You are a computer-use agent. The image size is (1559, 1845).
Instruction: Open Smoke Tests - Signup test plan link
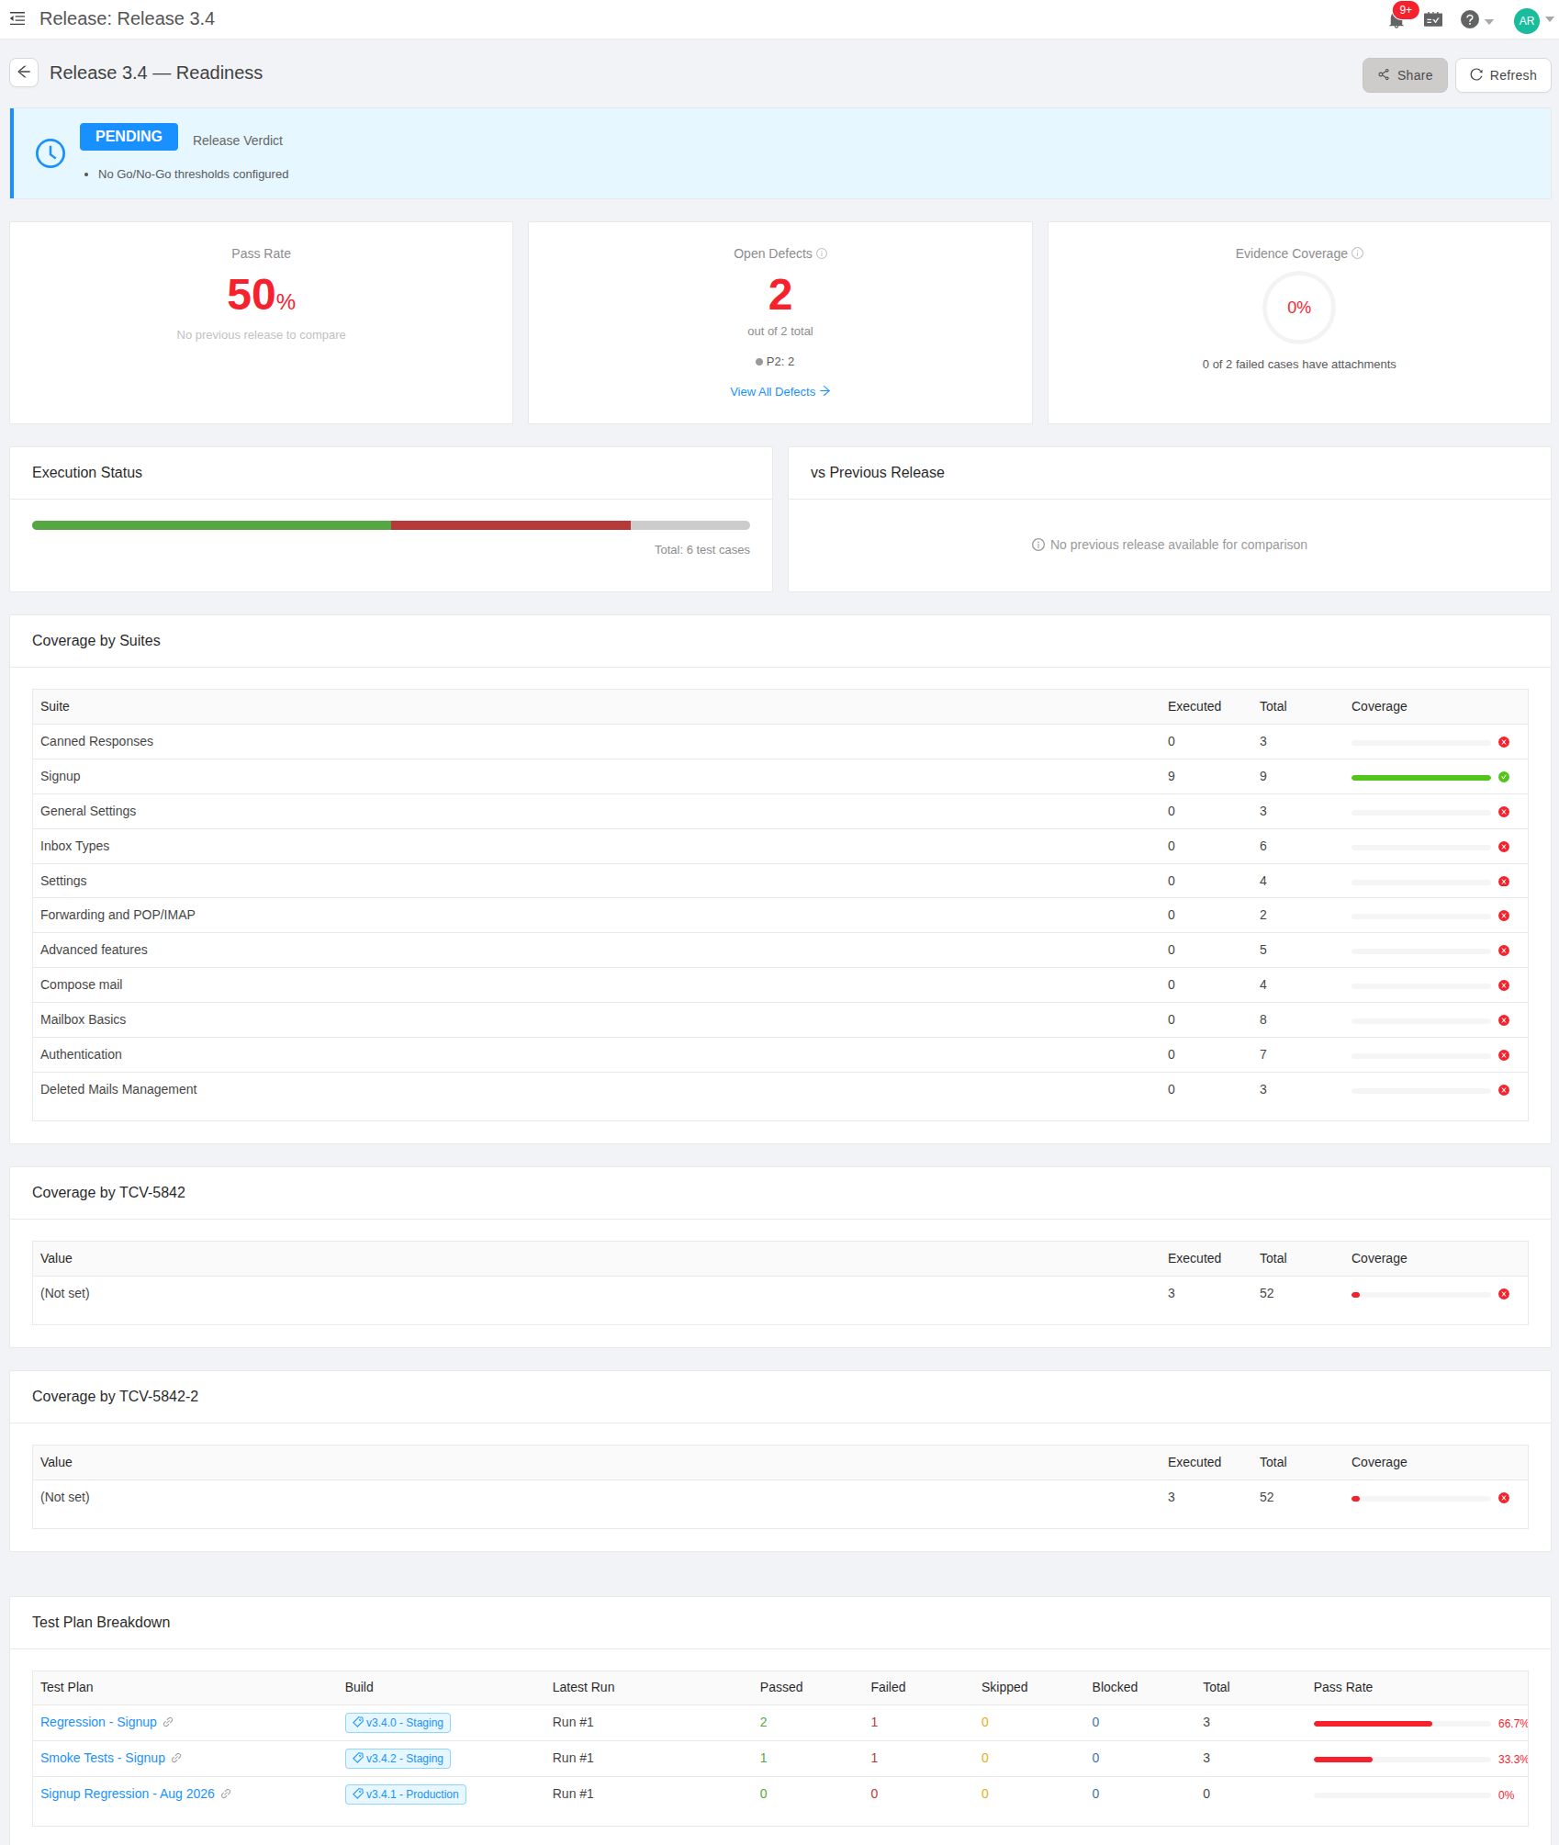103,1758
